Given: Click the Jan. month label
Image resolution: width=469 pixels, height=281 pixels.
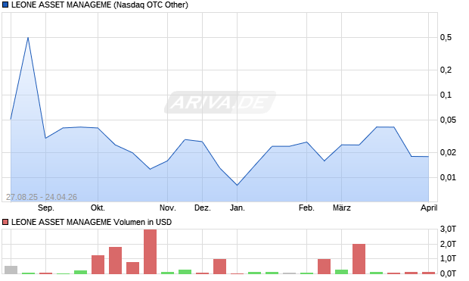Looking at the screenshot, I should [238, 208].
